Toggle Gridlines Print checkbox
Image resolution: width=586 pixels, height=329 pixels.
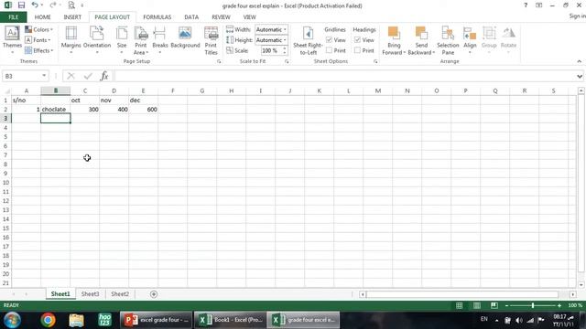click(x=329, y=50)
